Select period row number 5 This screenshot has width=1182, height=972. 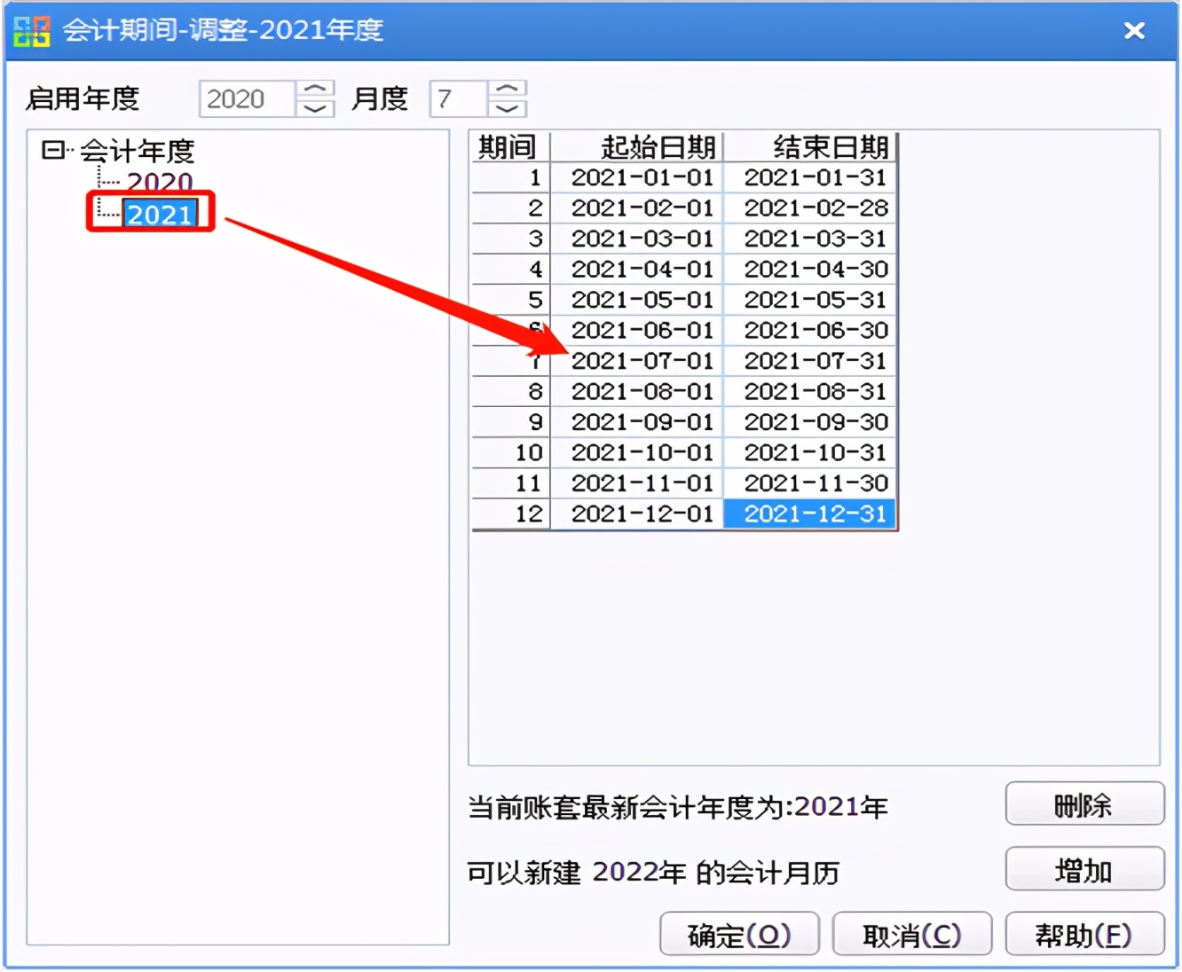tap(511, 300)
